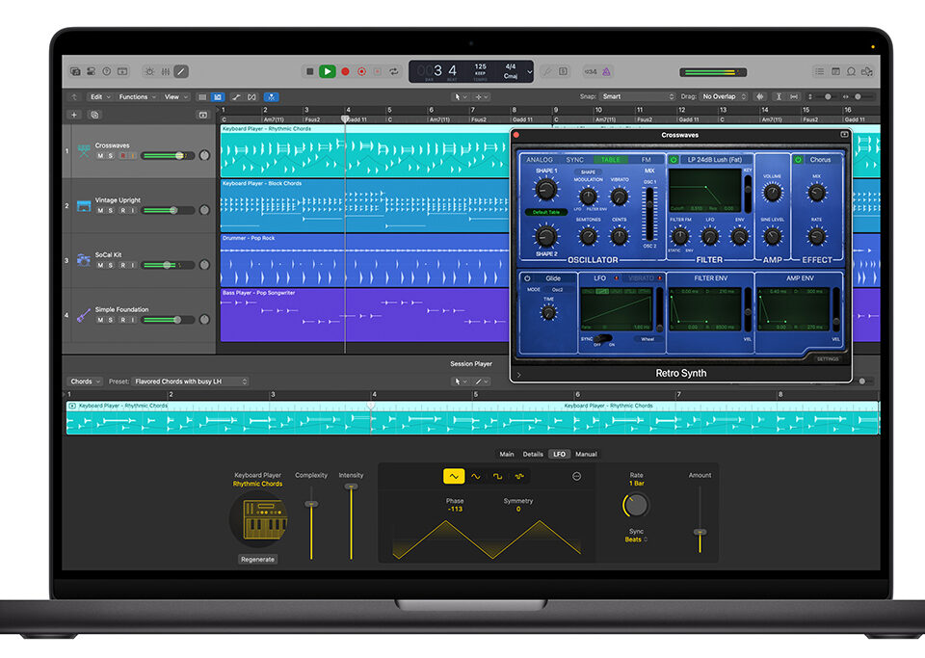
Task: Mute the Crosswaves track
Action: pyautogui.click(x=100, y=155)
